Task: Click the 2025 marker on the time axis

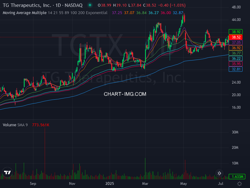Action: point(110,184)
